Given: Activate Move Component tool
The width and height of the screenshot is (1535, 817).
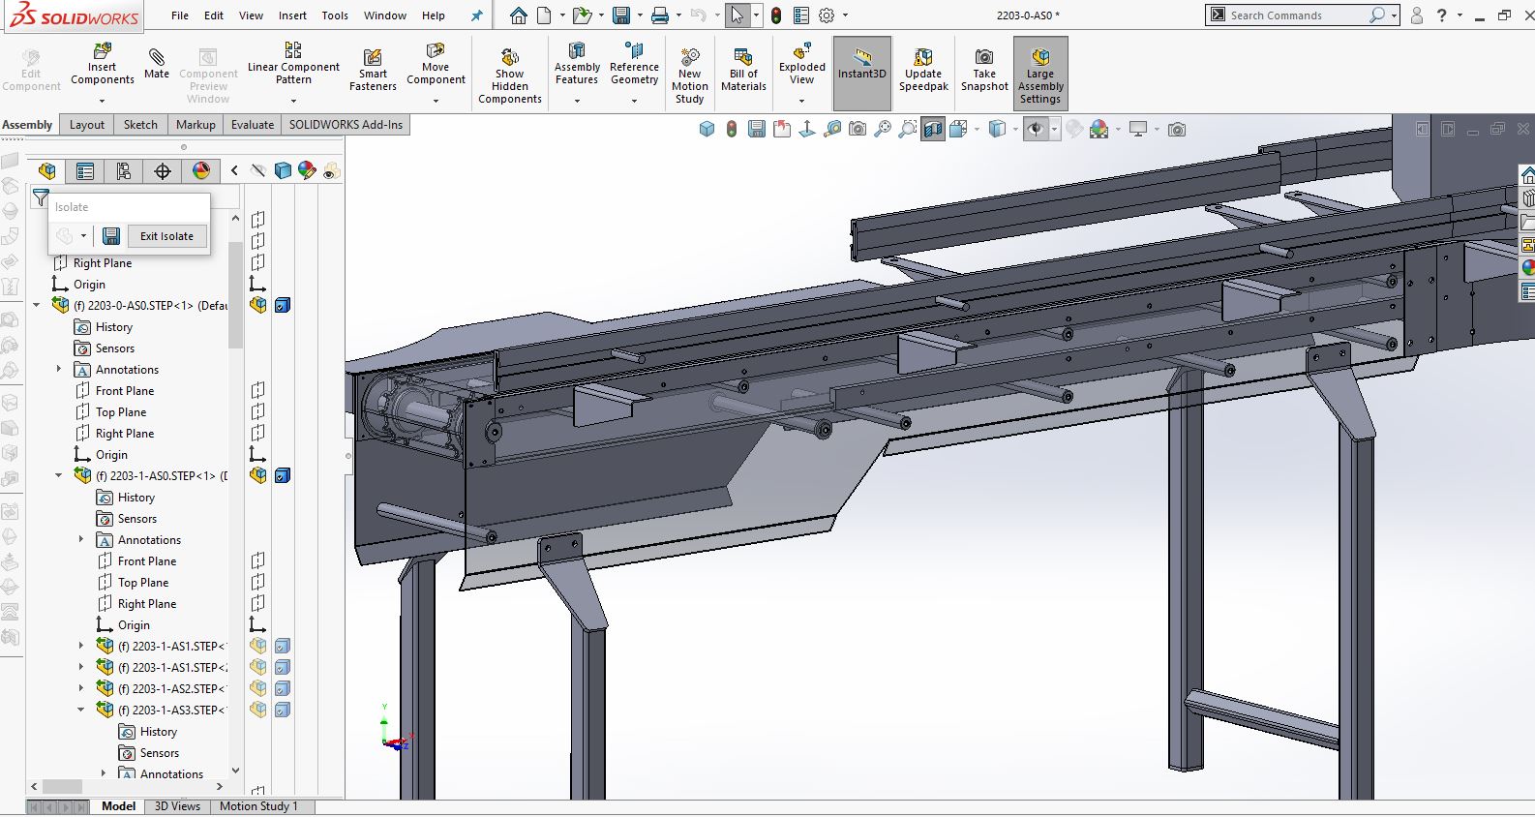Looking at the screenshot, I should point(436,64).
